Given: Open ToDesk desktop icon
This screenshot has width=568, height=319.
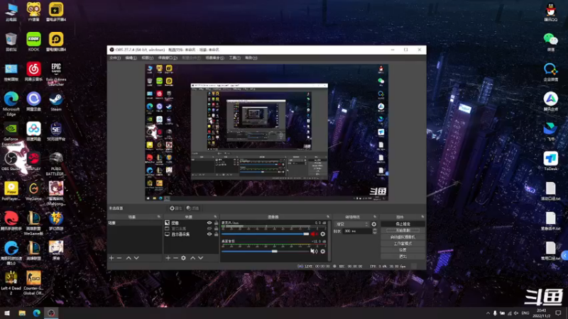Looking at the screenshot, I should coord(551,162).
